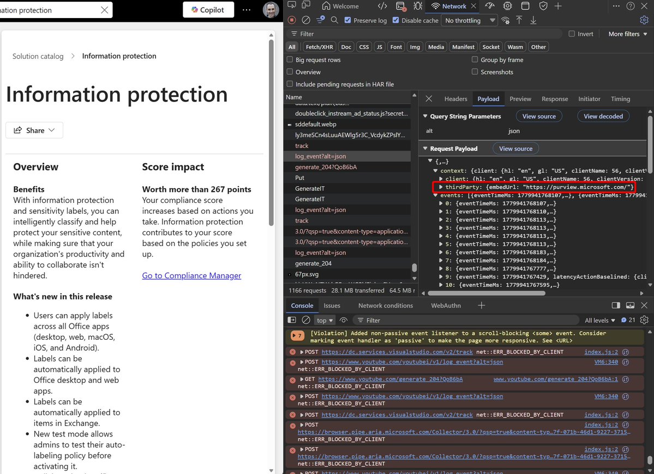Open the Security shield icon panel
The height and width of the screenshot is (474, 654).
click(543, 6)
